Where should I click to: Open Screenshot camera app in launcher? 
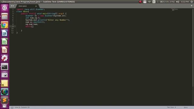tap(5, 75)
